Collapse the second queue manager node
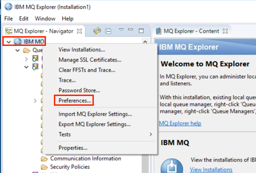Image resolution: width=256 pixels, height=173 pixels. (26, 67)
